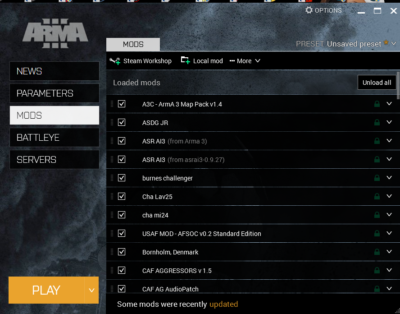
Task: Click the Local mod folder icon
Action: (x=185, y=60)
